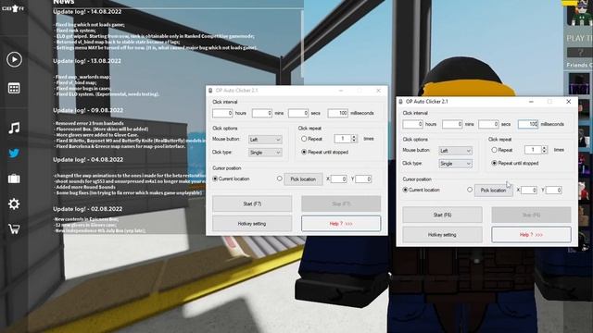Click repeat times spinner arrows in the F7 window

coord(354,139)
